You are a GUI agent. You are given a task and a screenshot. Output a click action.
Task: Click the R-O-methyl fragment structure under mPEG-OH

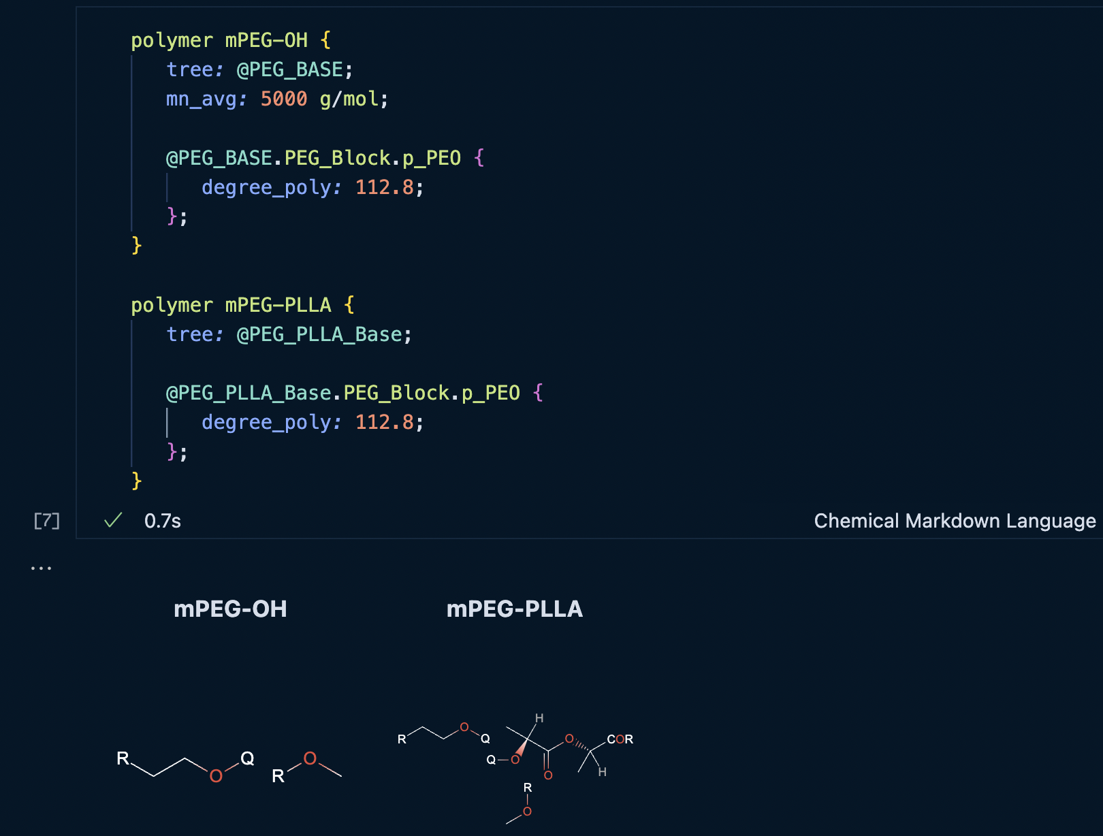pyautogui.click(x=306, y=767)
